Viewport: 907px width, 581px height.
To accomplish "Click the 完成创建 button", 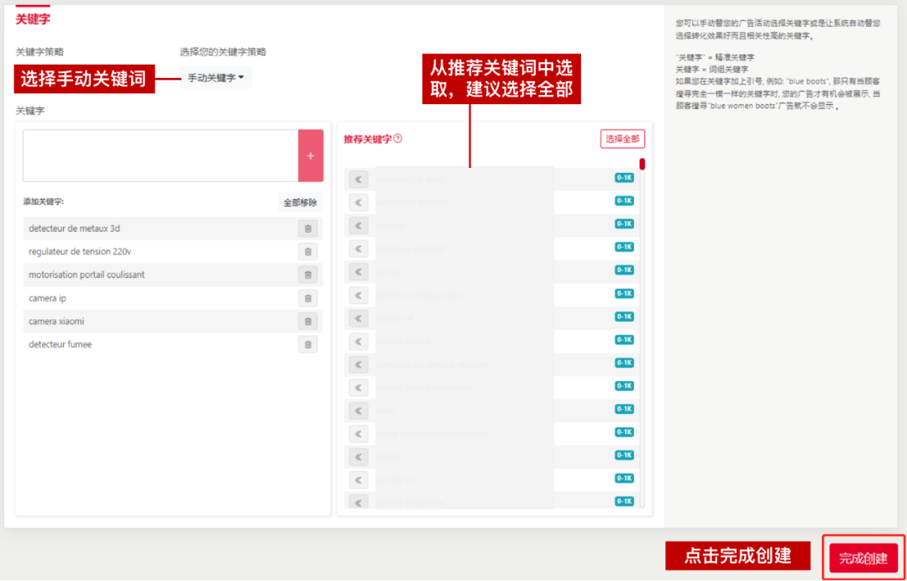I will [x=862, y=558].
